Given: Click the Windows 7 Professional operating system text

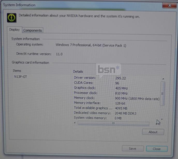Looking at the screenshot, I should pyautogui.click(x=91, y=45).
